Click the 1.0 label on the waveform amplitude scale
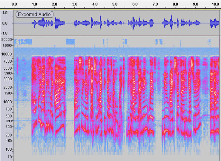 tap(5, 13)
